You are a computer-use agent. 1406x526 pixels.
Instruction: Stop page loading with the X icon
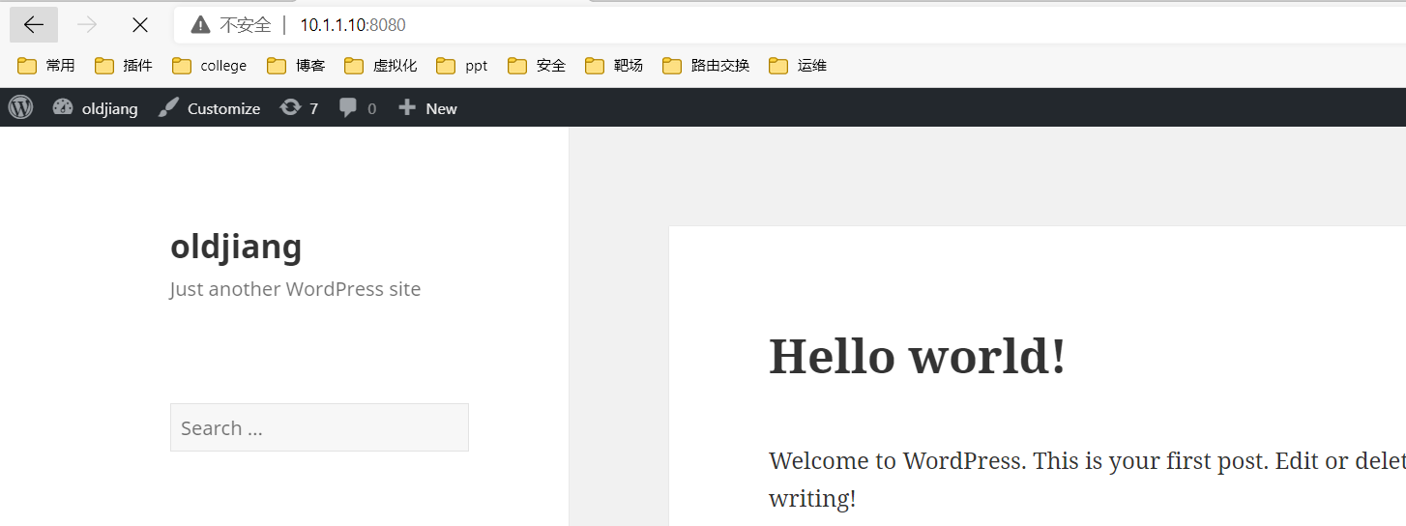tap(140, 25)
